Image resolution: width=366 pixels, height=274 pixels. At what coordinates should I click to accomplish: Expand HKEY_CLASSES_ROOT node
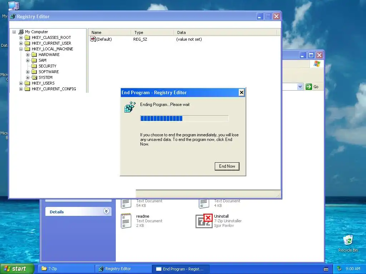[21, 37]
